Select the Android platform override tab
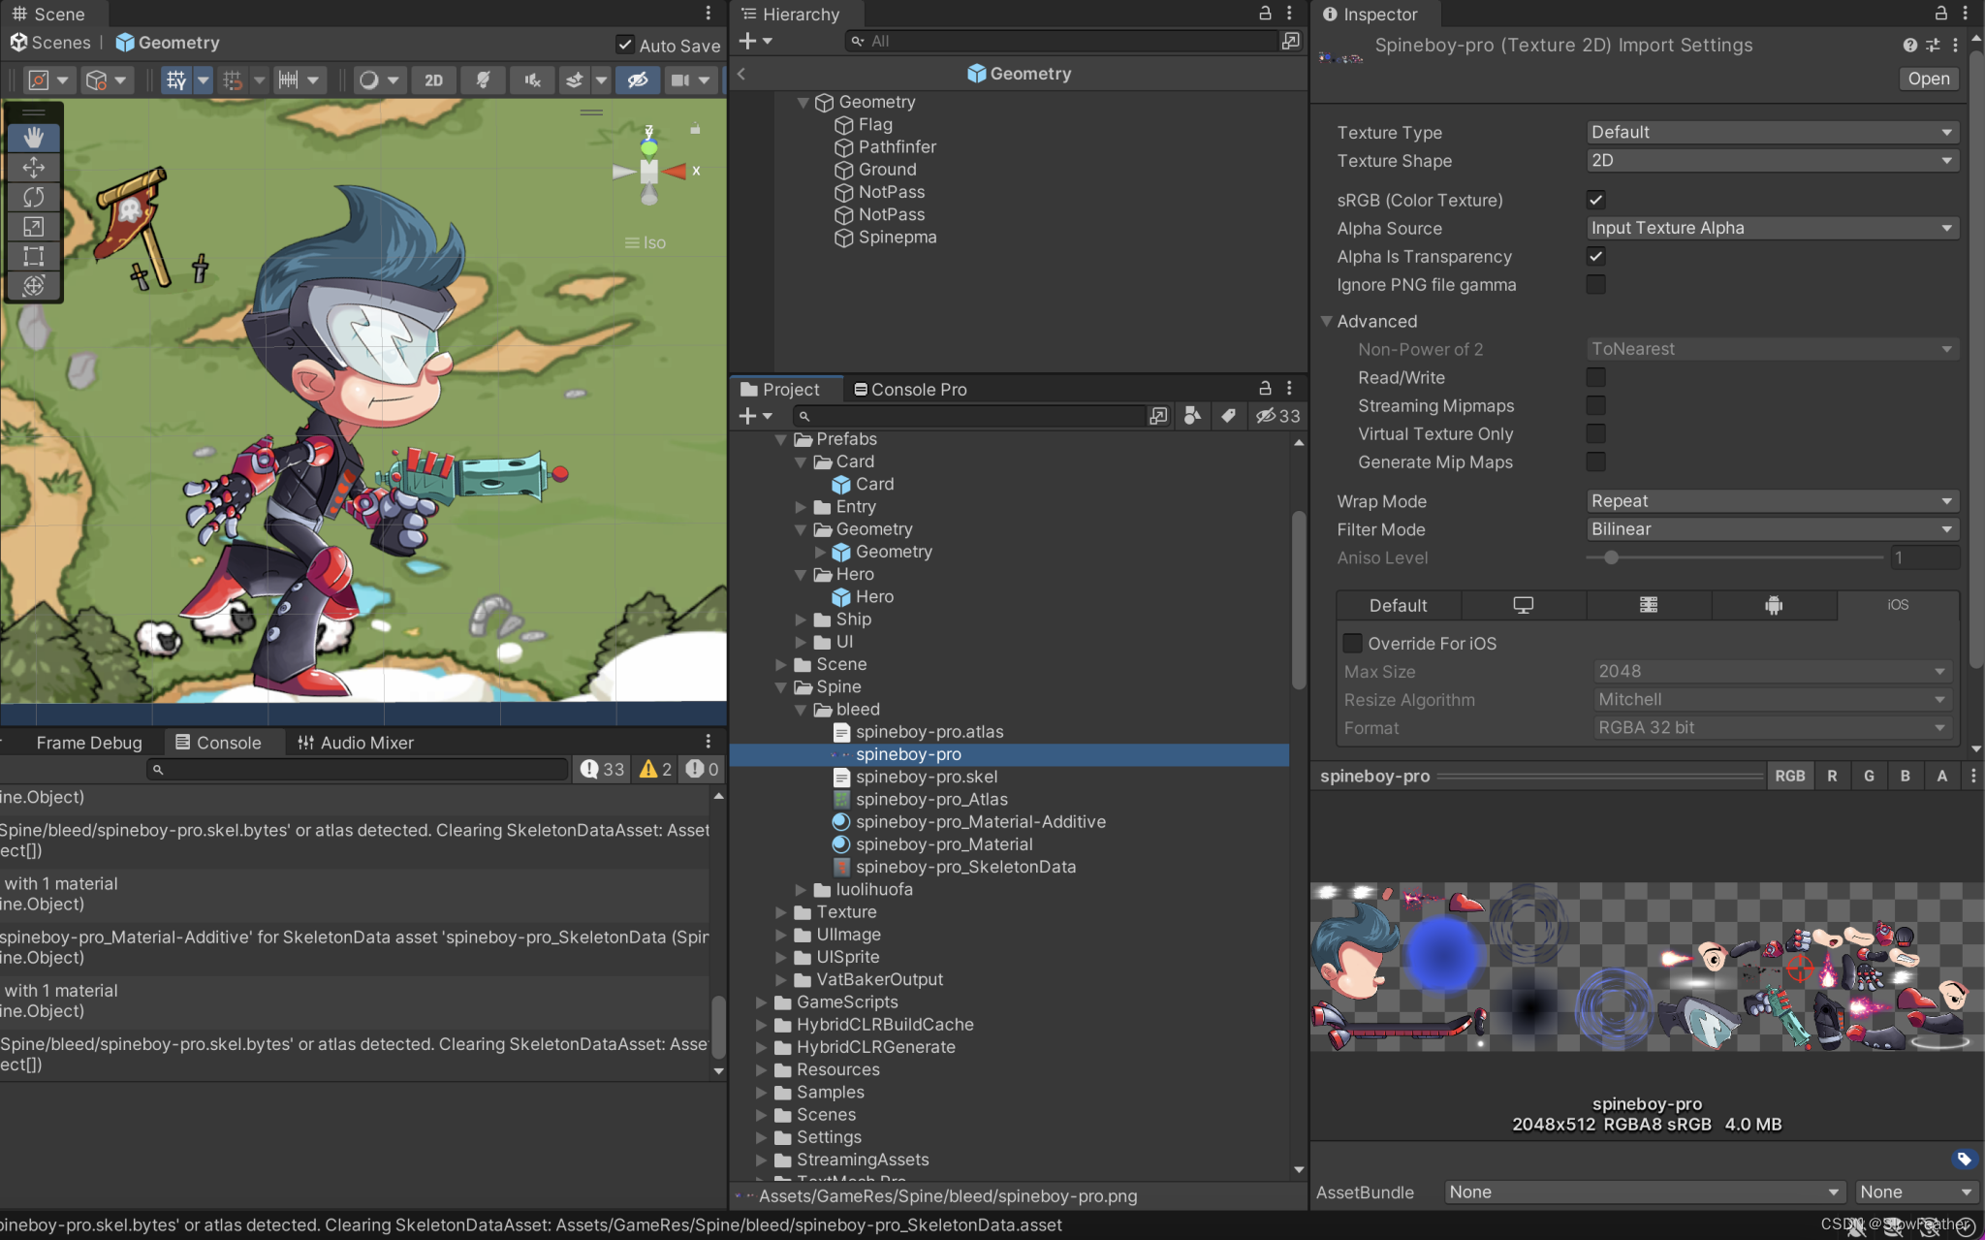Screen dimensions: 1985x1240 coord(1774,605)
